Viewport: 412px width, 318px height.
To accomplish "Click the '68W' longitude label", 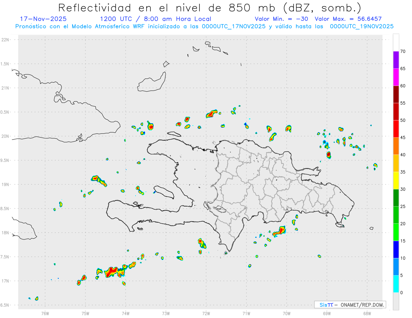I will pos(367,314).
